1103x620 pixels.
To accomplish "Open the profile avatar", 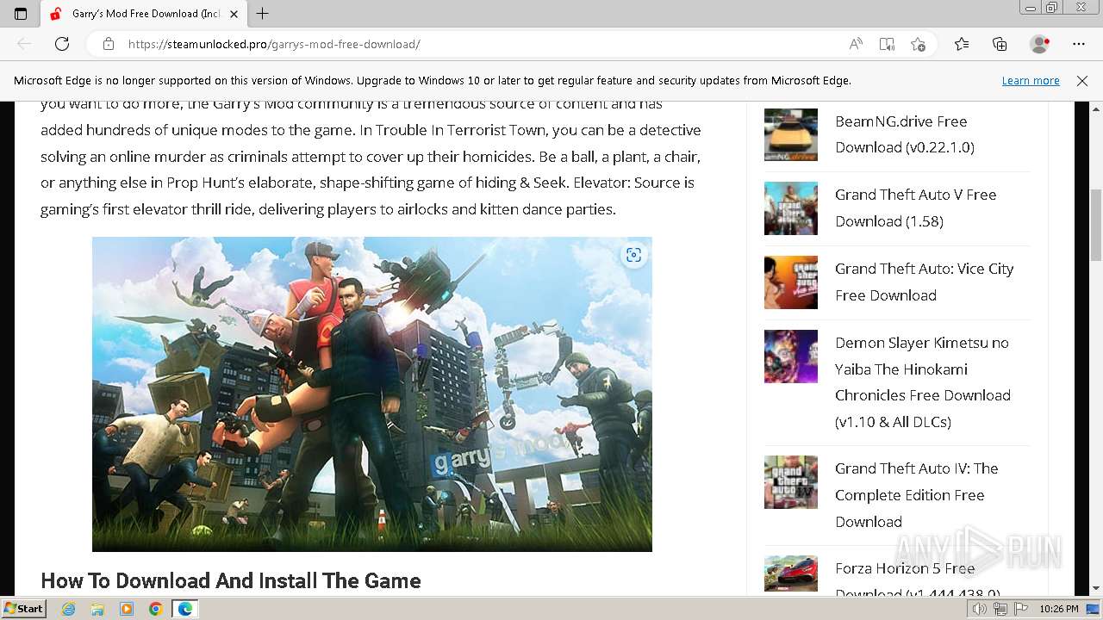I will pos(1040,44).
